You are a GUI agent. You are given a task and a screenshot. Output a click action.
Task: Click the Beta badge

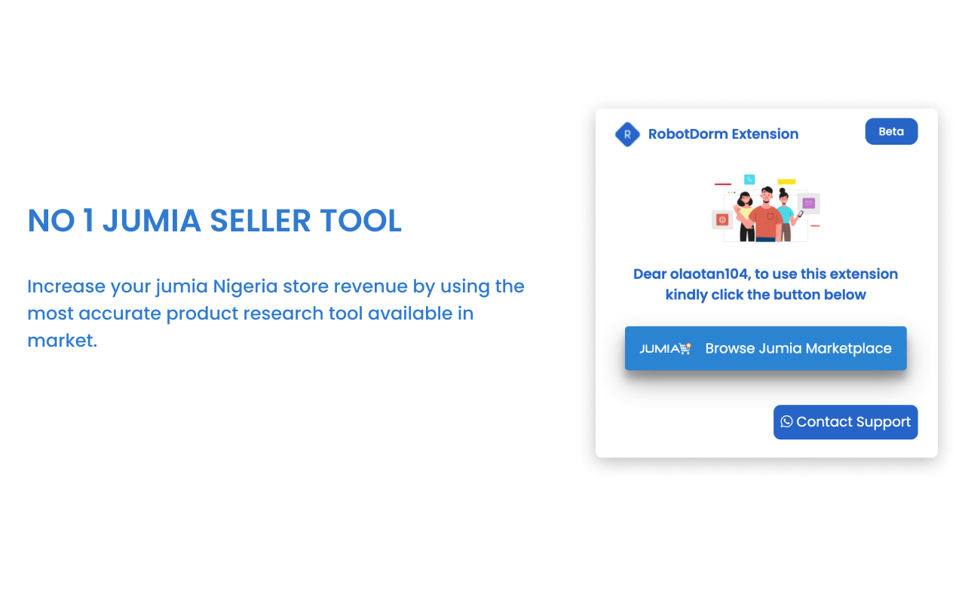tap(891, 131)
